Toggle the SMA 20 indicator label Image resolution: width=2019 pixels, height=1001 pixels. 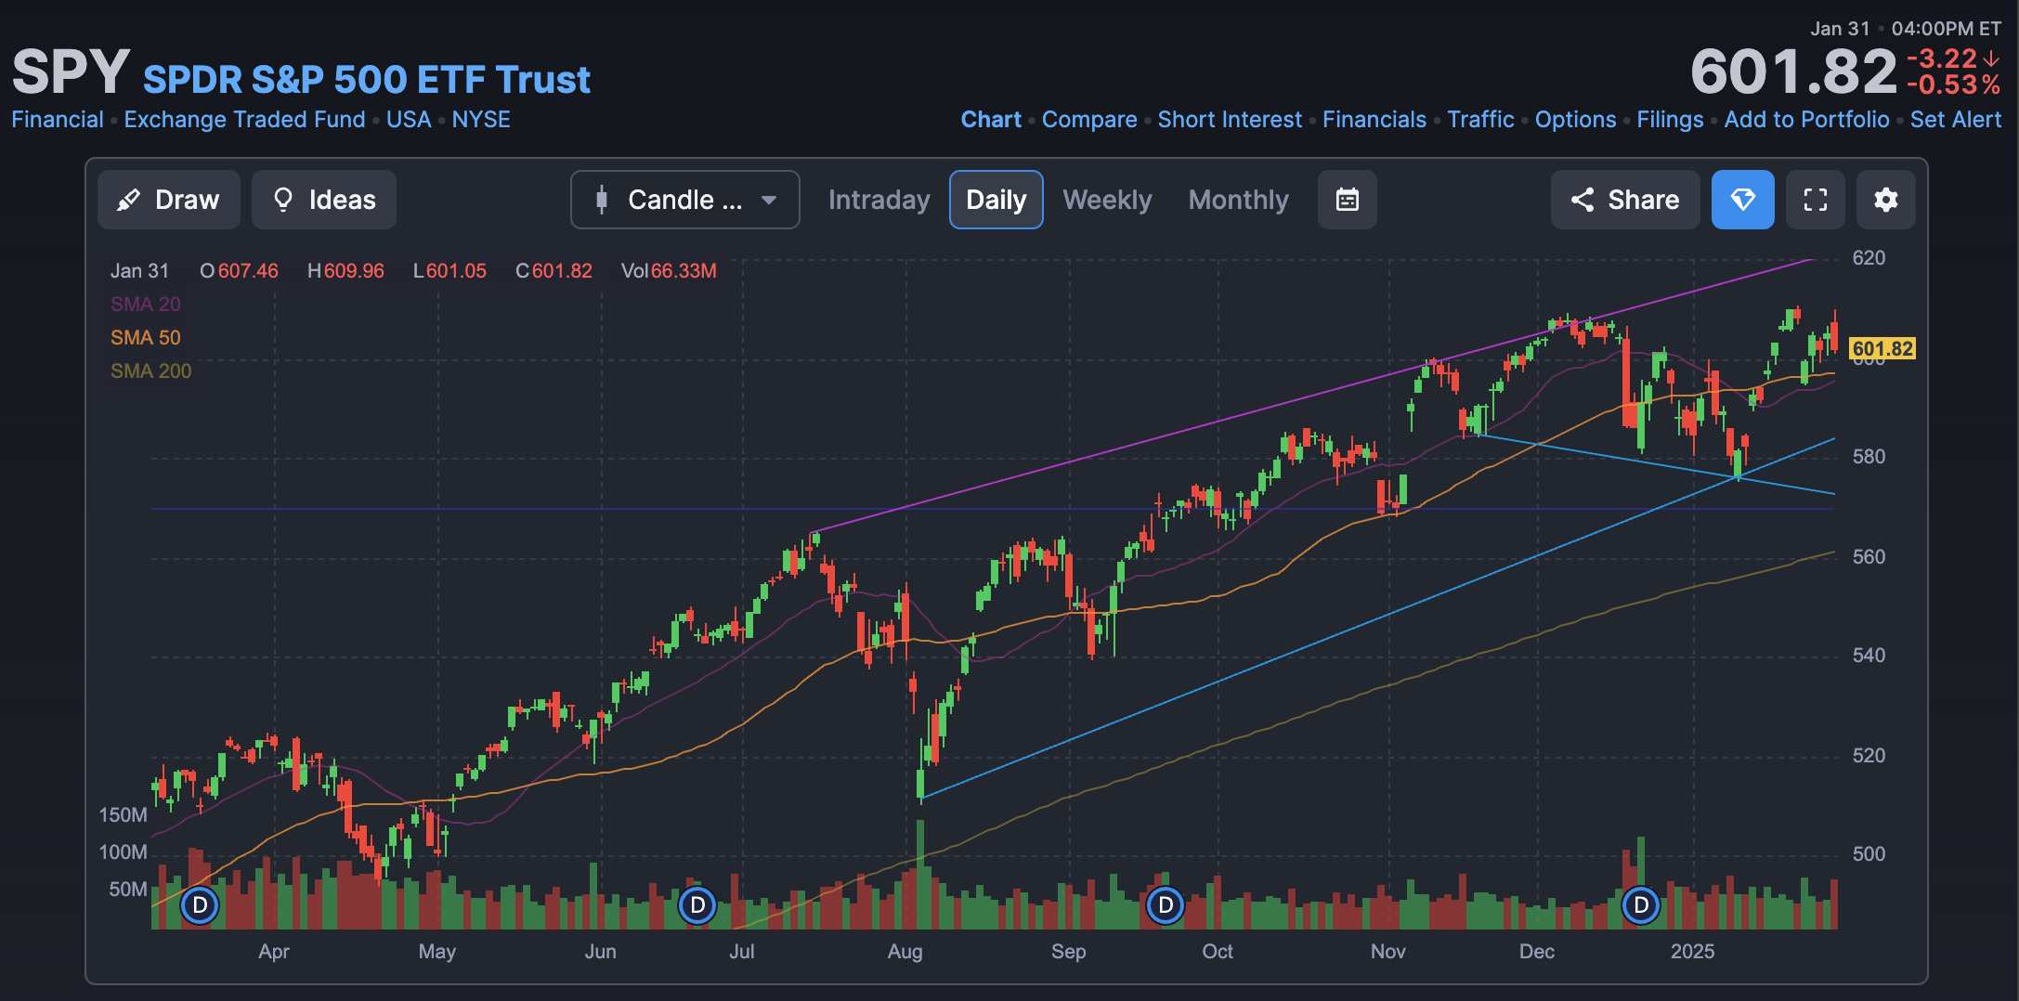[x=146, y=305]
